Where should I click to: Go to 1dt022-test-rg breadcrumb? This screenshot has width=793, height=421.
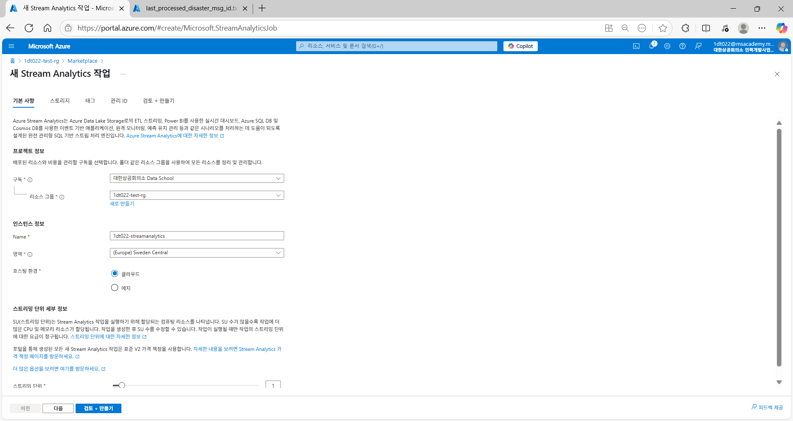tap(41, 61)
